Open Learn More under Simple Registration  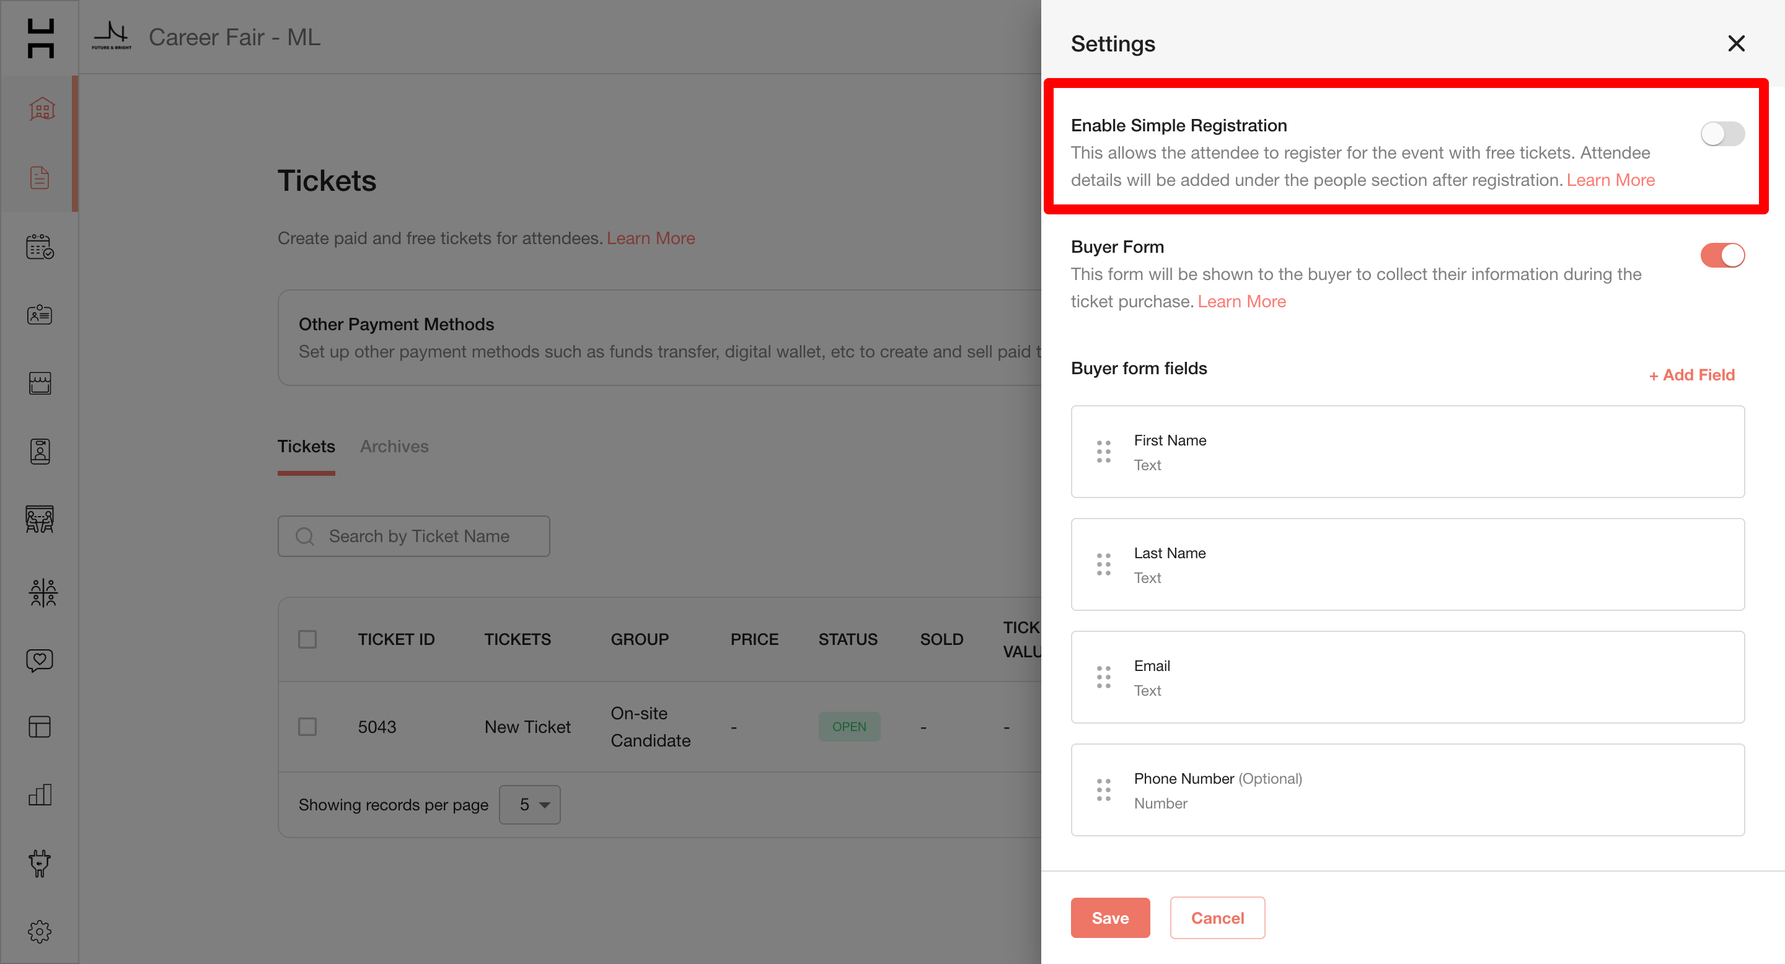[1610, 180]
